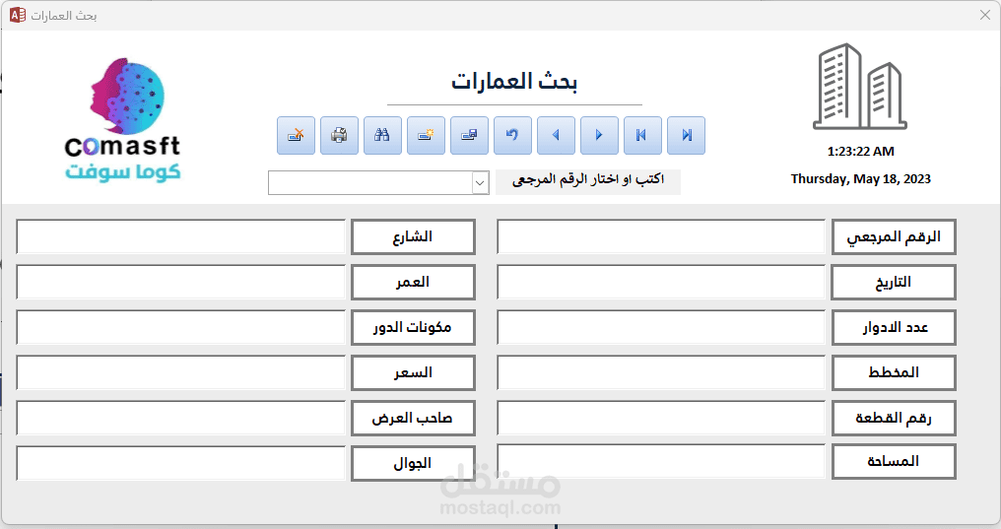This screenshot has width=1001, height=529.
Task: Click the print record icon
Action: pos(339,136)
